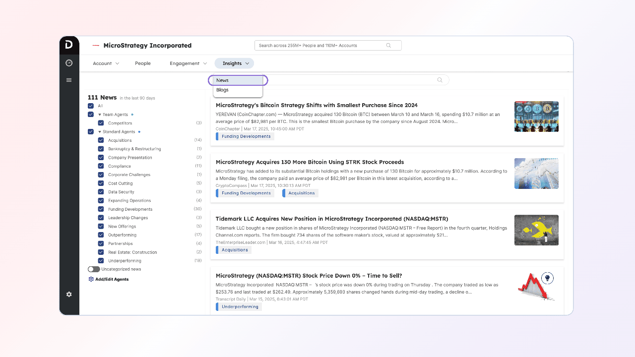This screenshot has width=635, height=357.
Task: Uncheck the Funding Developments checkbox
Action: click(x=101, y=209)
